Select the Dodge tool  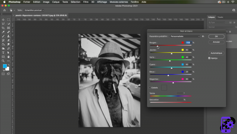coord(3,49)
